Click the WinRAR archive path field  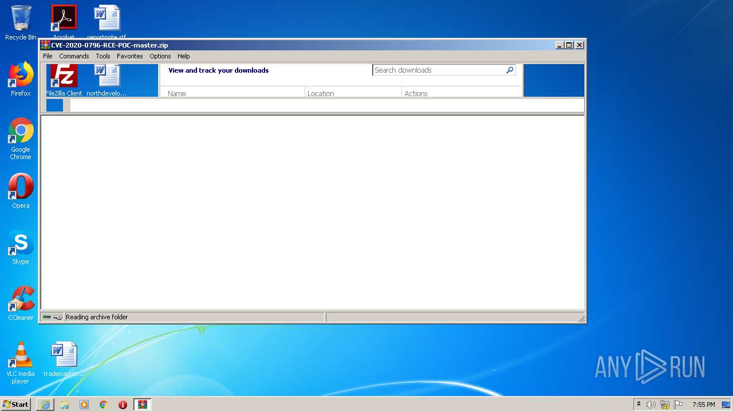coord(326,105)
